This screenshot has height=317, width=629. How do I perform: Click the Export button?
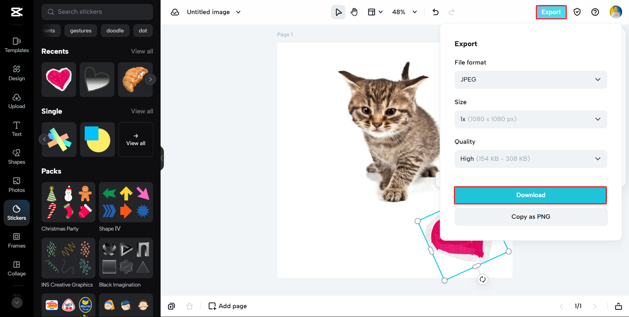pyautogui.click(x=551, y=12)
